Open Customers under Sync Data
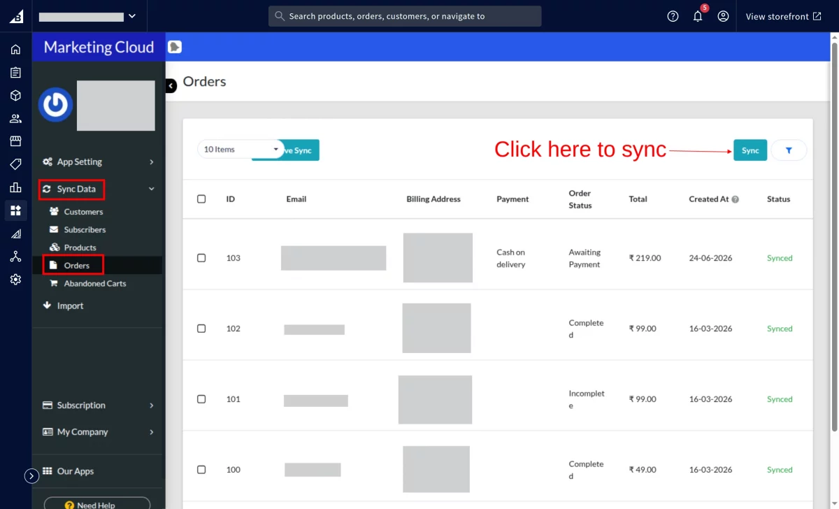 point(83,212)
